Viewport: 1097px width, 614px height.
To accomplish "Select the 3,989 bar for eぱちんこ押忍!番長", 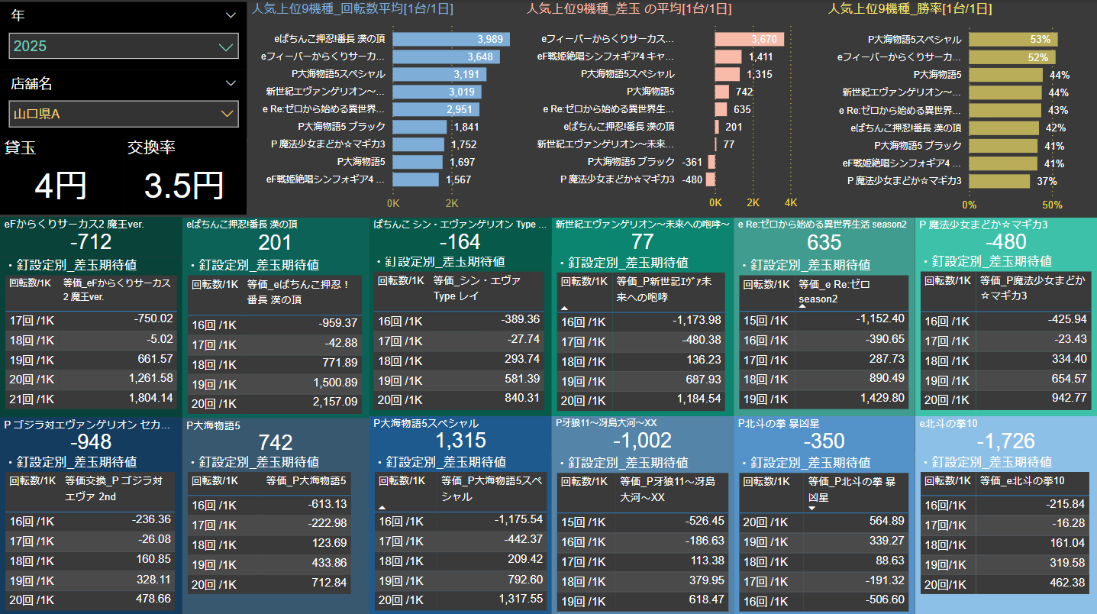I will [450, 39].
